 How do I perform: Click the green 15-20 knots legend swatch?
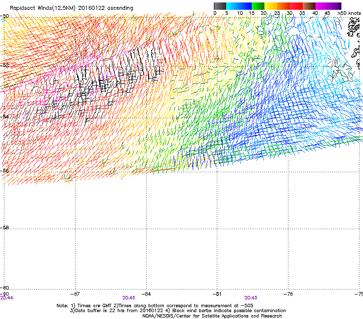pyautogui.click(x=258, y=6)
